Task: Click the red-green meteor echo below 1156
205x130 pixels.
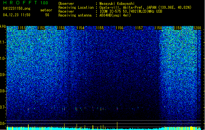Action: coord(117,109)
